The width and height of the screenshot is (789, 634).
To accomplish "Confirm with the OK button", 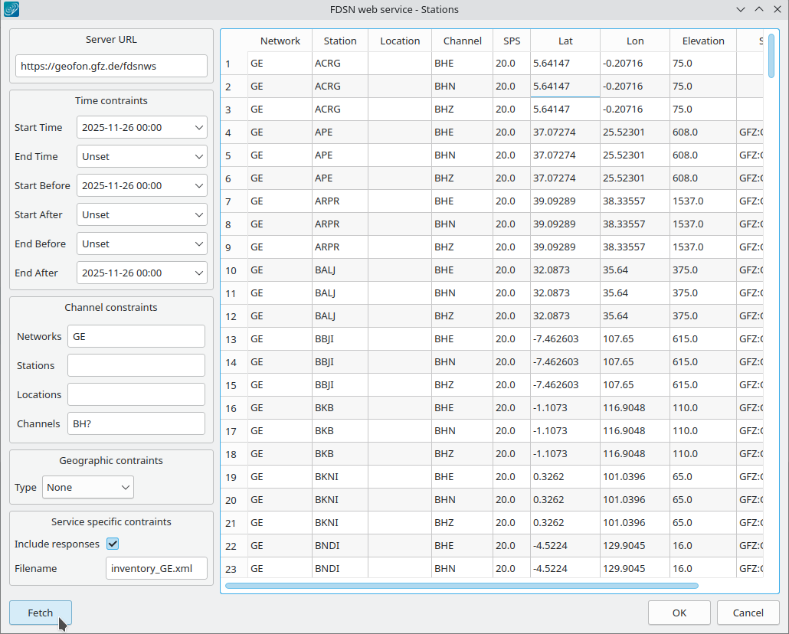I will (679, 613).
